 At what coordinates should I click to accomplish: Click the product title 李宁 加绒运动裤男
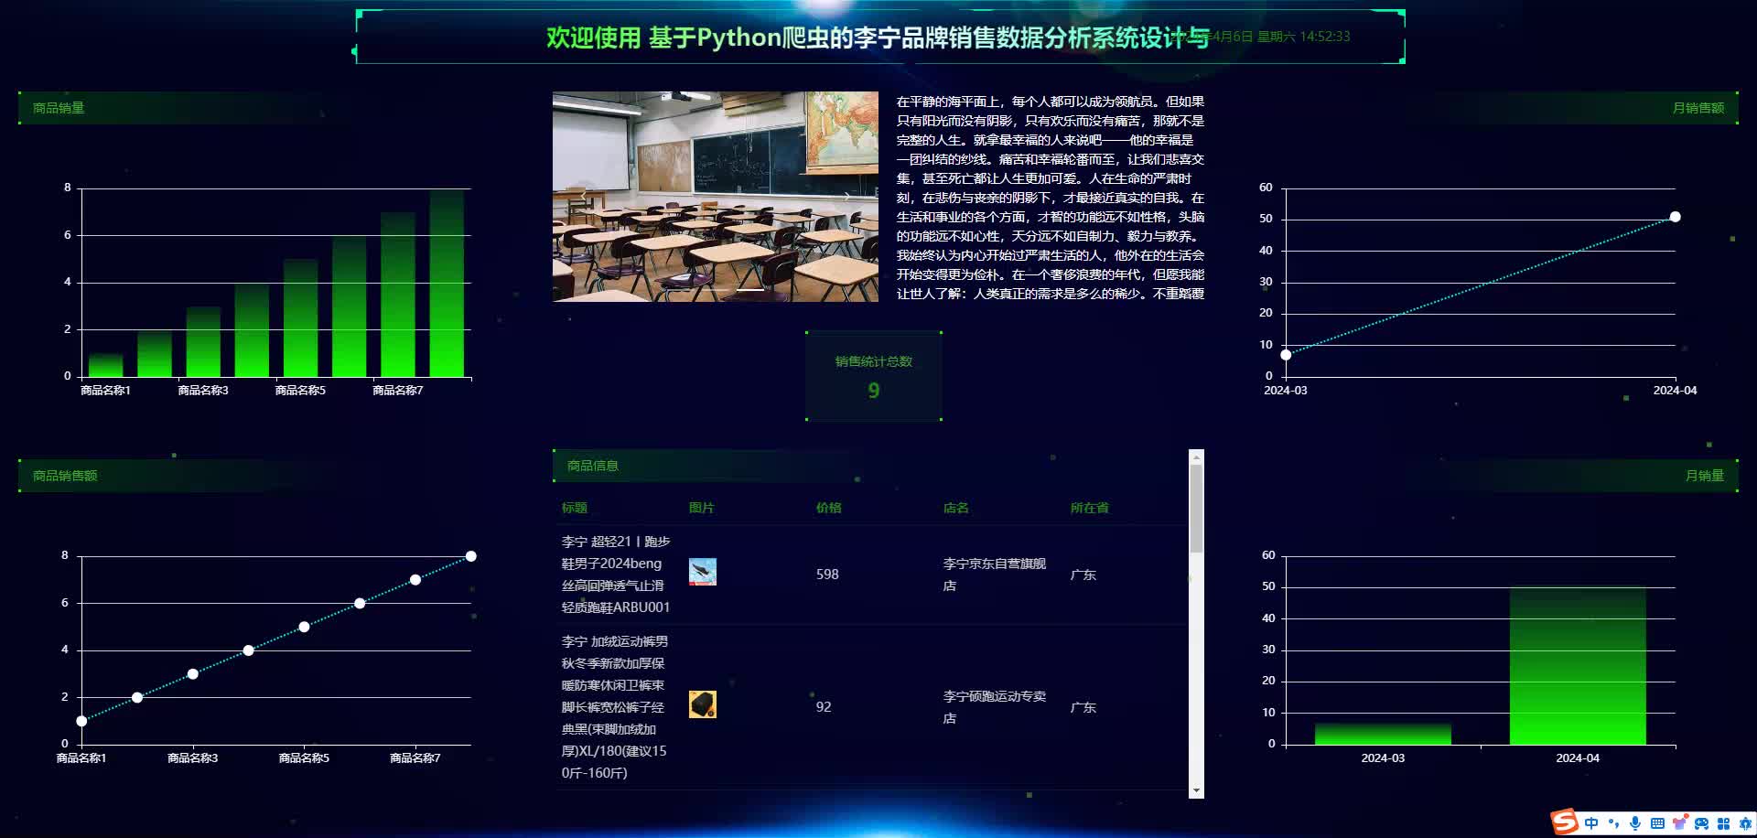coord(615,707)
